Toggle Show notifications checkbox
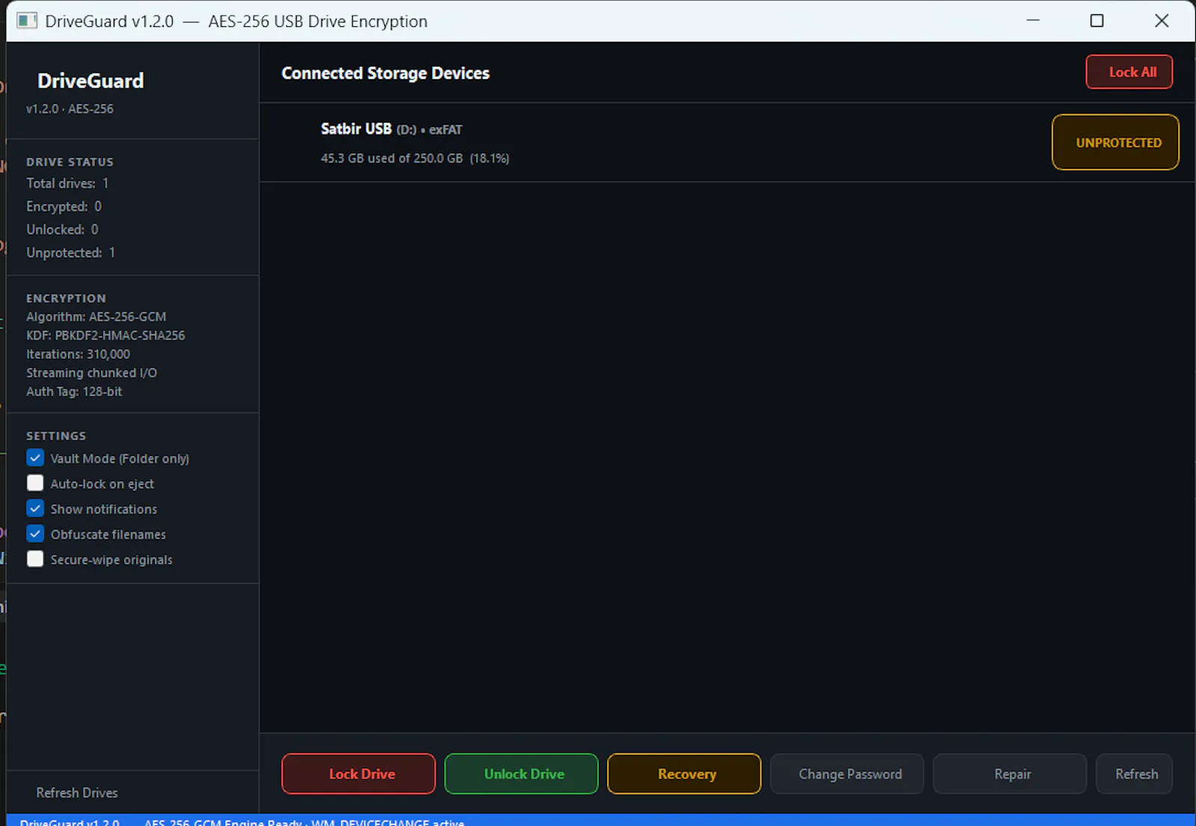The image size is (1196, 826). click(x=35, y=508)
